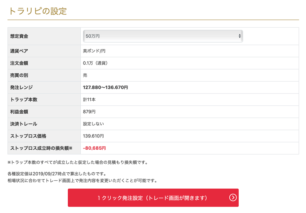The image size is (306, 213).
Task: Select the 利益金額 value 879円
Action: tap(89, 112)
